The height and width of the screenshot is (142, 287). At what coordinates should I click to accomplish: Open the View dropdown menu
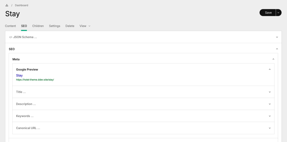click(85, 26)
